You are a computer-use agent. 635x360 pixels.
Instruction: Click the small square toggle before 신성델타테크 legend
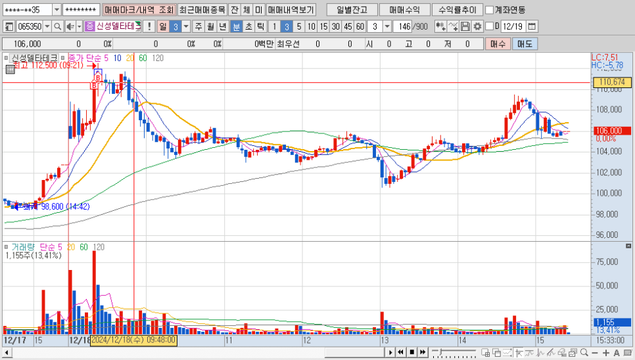6,58
